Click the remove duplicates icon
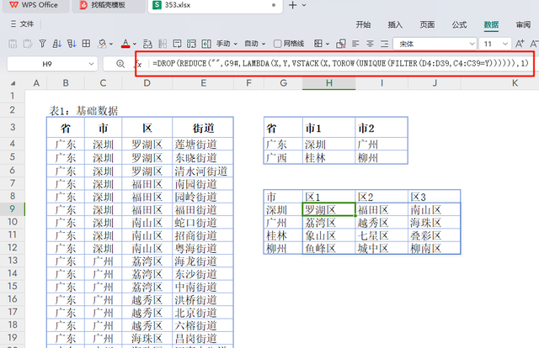This screenshot has width=539, height=348. pyautogui.click(x=340, y=44)
